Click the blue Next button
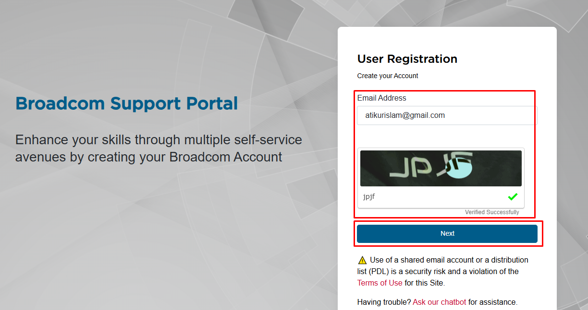 tap(447, 233)
